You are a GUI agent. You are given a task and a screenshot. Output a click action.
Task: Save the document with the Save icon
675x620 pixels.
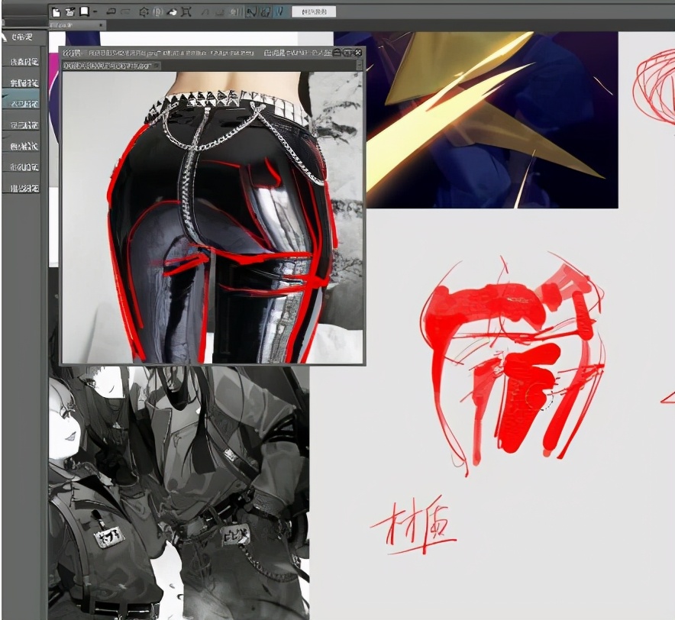pyautogui.click(x=84, y=11)
